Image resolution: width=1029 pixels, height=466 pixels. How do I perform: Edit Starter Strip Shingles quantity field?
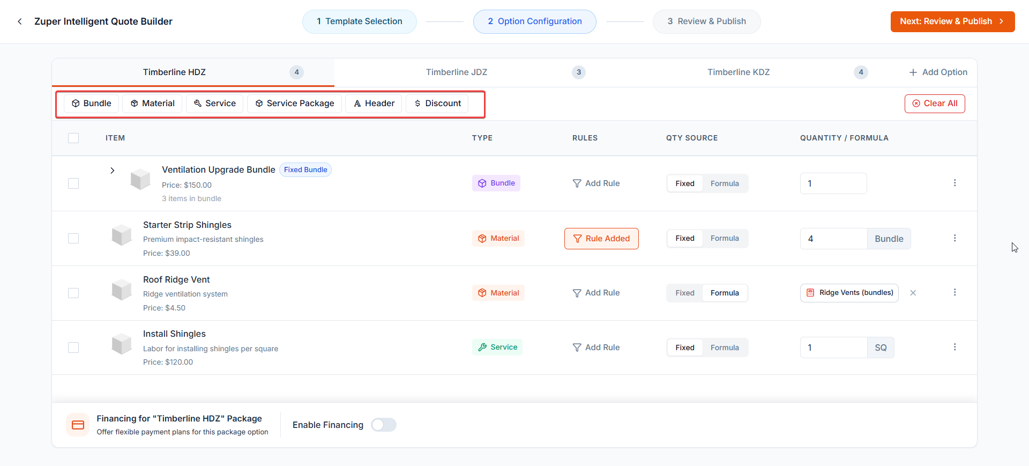(833, 239)
